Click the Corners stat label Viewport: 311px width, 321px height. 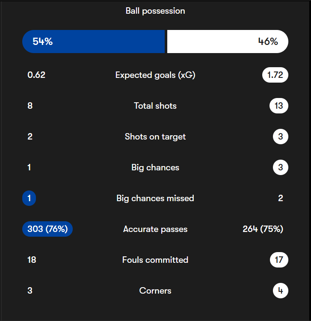pos(155,291)
